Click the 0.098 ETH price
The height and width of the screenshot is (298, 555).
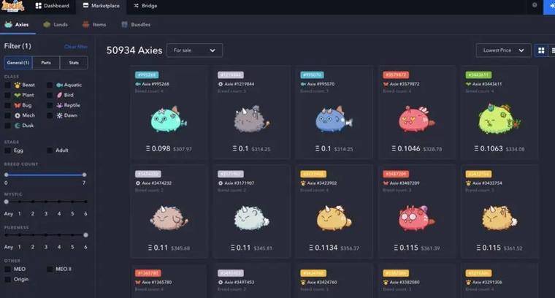tap(158, 149)
